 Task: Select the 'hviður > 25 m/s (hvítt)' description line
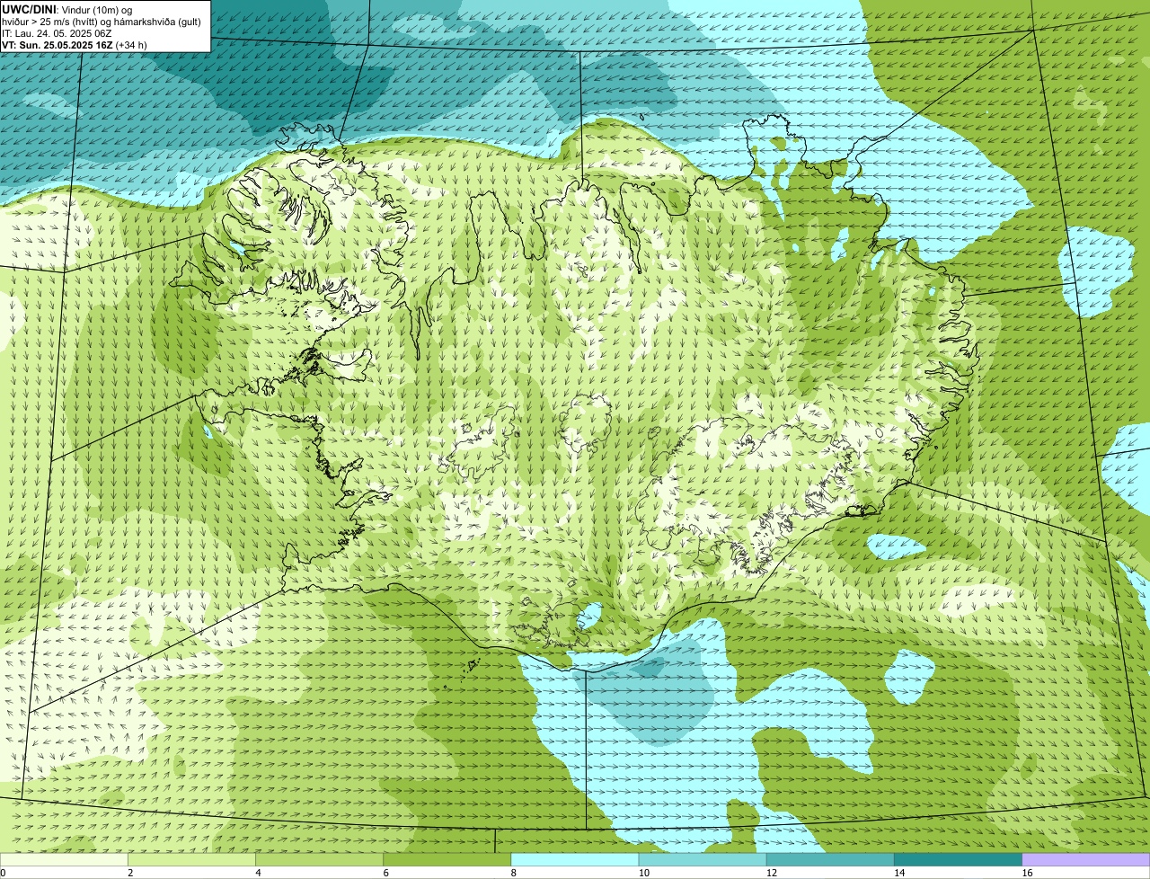click(102, 22)
